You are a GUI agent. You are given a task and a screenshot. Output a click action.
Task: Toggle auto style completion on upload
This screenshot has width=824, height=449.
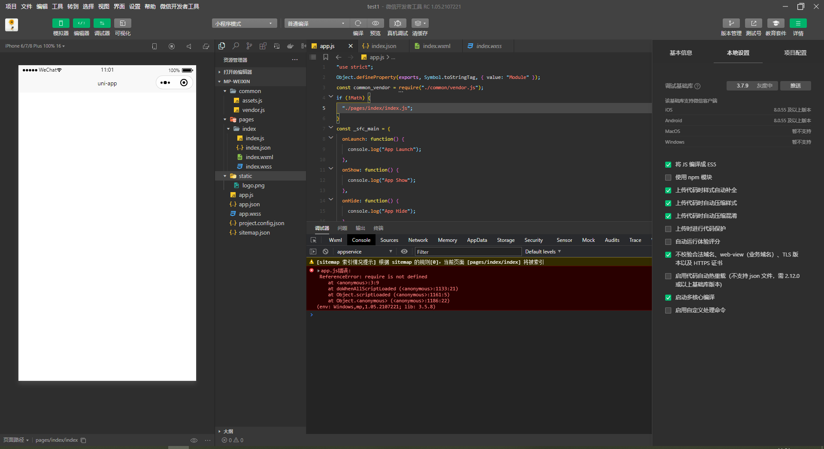click(668, 190)
